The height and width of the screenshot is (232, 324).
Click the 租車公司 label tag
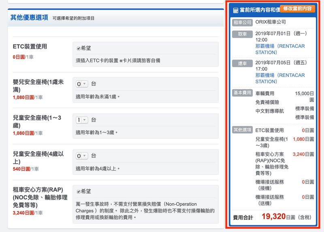(242, 22)
